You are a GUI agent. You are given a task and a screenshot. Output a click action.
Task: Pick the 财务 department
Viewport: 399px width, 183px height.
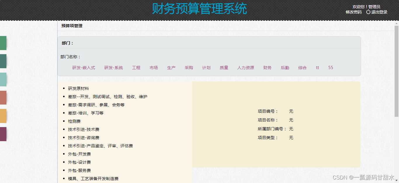tap(267, 68)
